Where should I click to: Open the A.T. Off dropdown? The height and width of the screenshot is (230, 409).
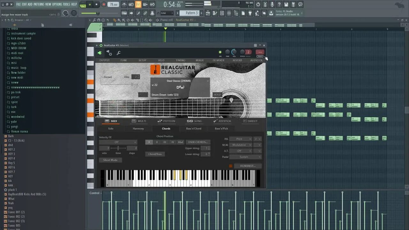pos(241,151)
